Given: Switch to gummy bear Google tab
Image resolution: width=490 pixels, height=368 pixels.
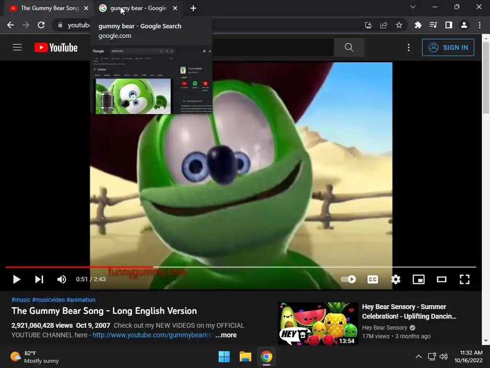Looking at the screenshot, I should (137, 8).
